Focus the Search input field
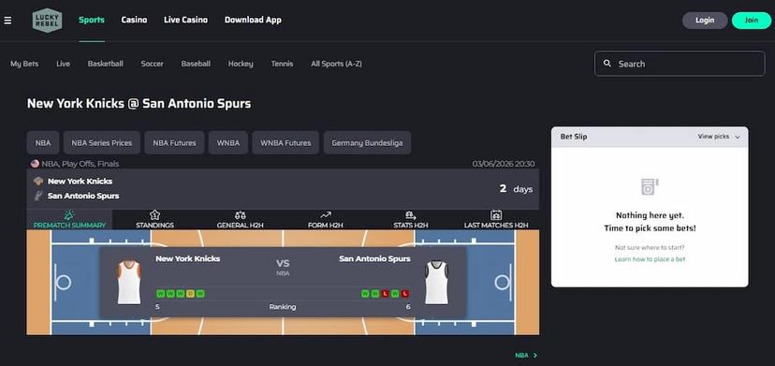The height and width of the screenshot is (366, 775). 680,64
